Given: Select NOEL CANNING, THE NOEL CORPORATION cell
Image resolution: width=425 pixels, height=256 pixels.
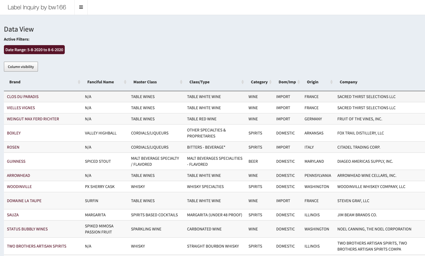Looking at the screenshot, I should click(374, 229).
